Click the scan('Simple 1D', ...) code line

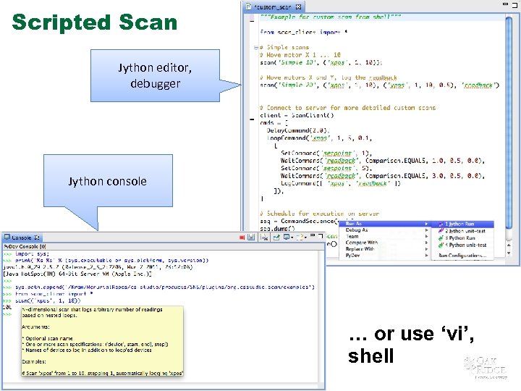321,62
